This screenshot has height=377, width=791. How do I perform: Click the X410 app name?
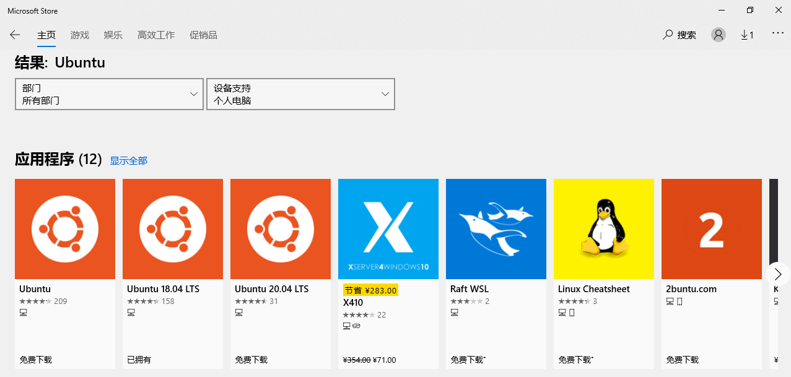pos(352,303)
